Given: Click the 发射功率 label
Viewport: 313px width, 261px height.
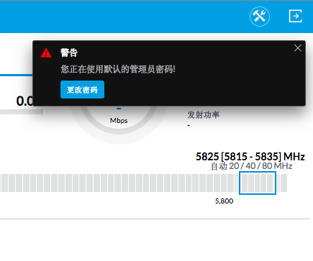Looking at the screenshot, I should (203, 115).
